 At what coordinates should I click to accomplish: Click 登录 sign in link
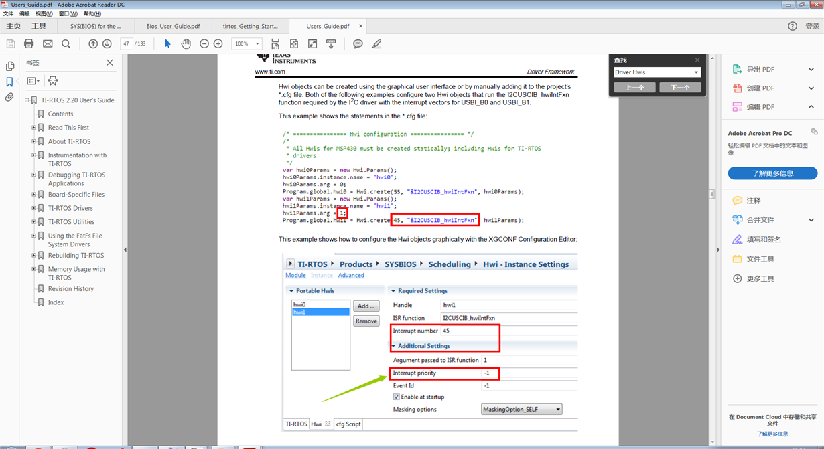click(x=812, y=26)
